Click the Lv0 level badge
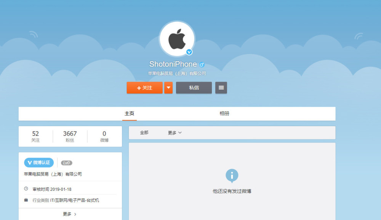381x220 pixels. coord(66,163)
